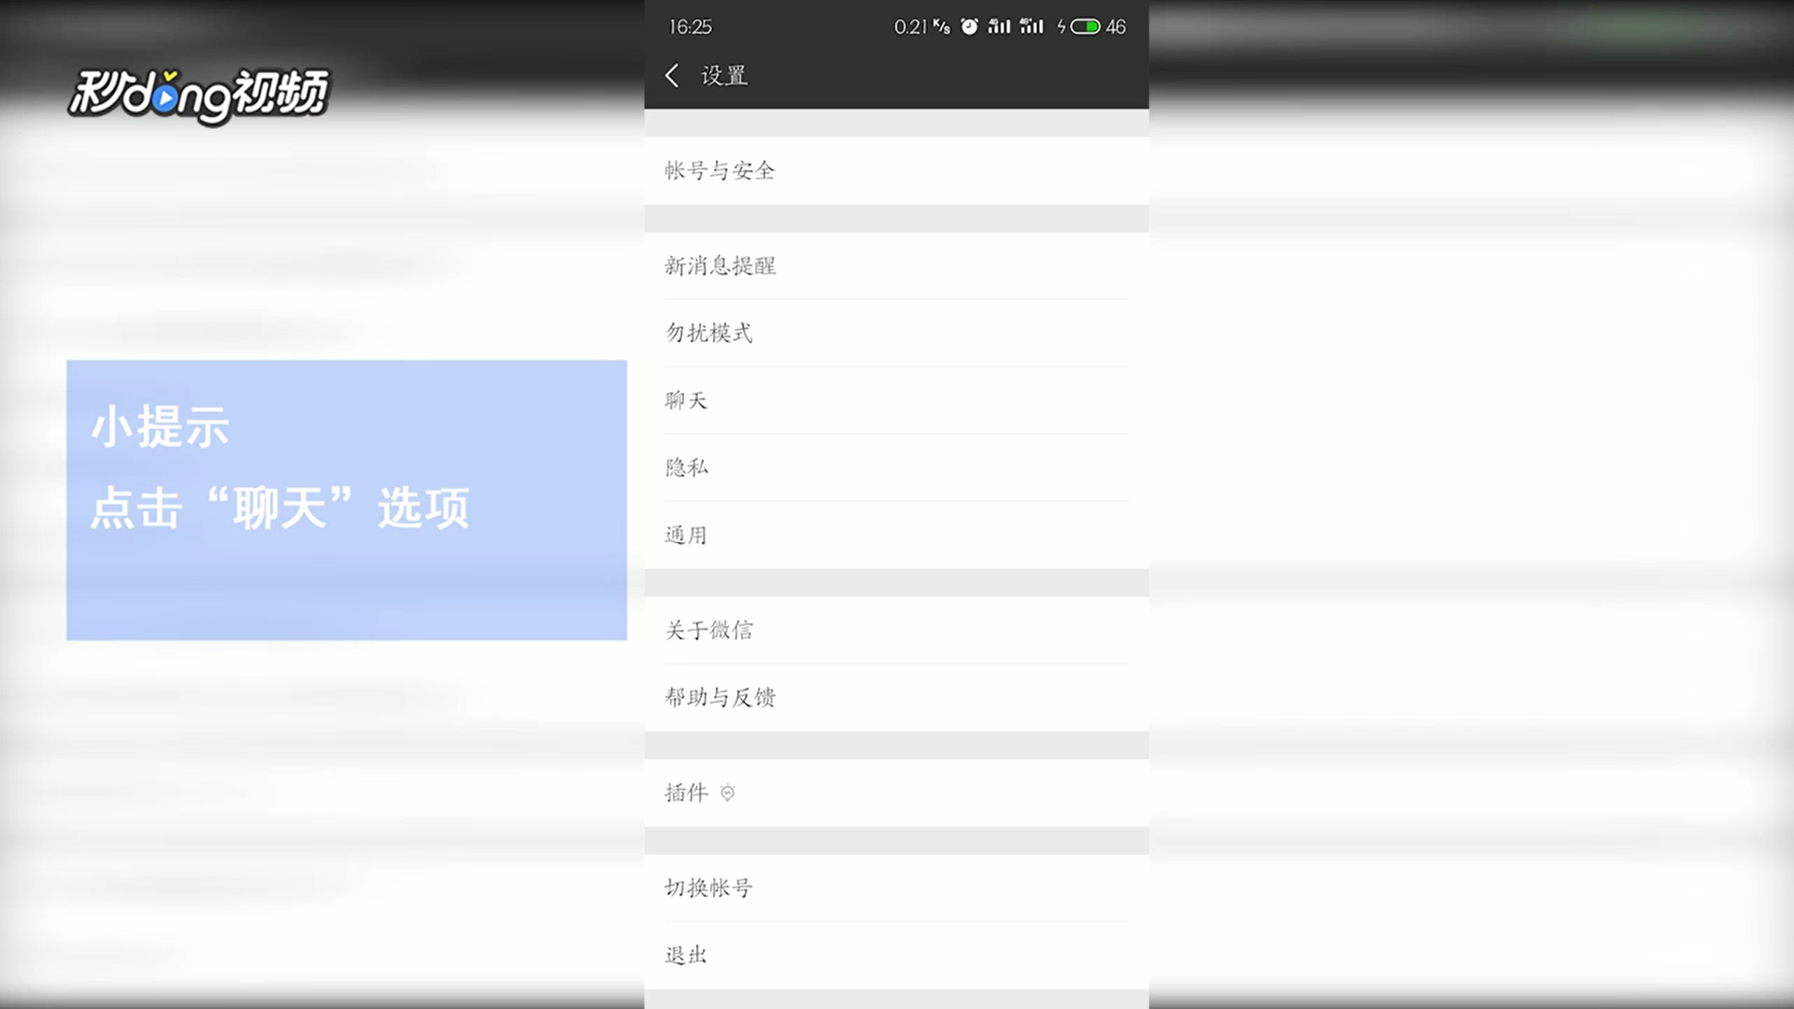
Task: Click the battery charging indicator icon
Action: coord(1083,26)
